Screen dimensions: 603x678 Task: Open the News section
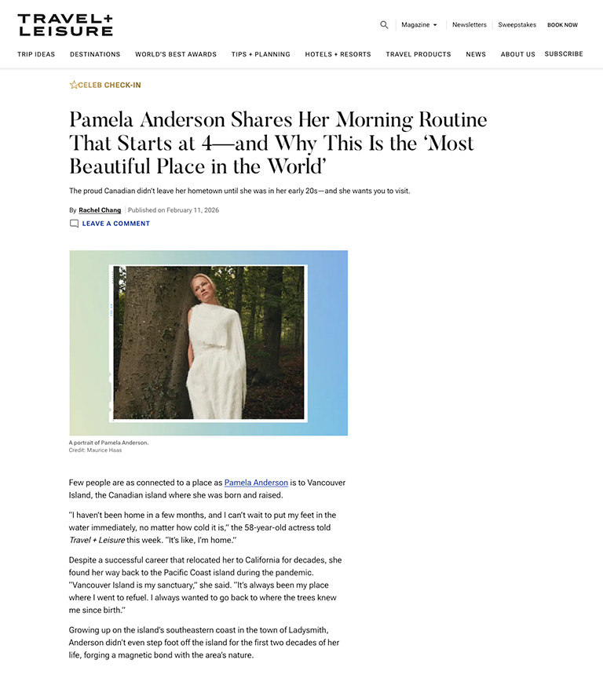pos(476,54)
